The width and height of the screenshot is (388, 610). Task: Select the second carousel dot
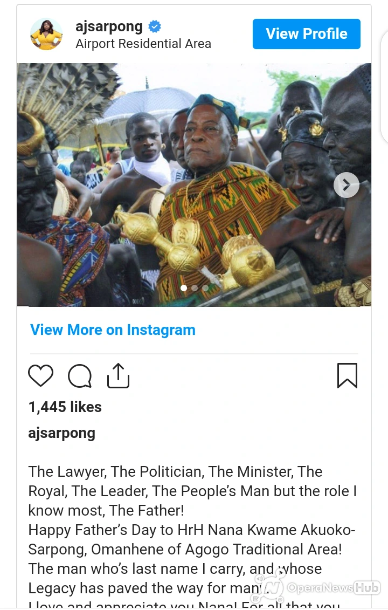pyautogui.click(x=195, y=288)
